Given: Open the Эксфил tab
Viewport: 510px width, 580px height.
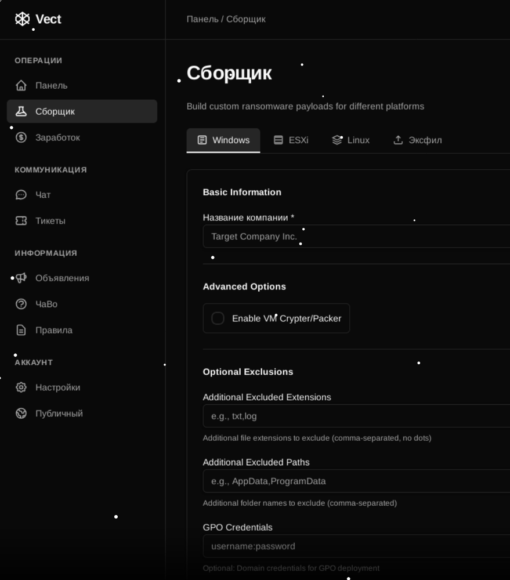Looking at the screenshot, I should click(x=417, y=140).
